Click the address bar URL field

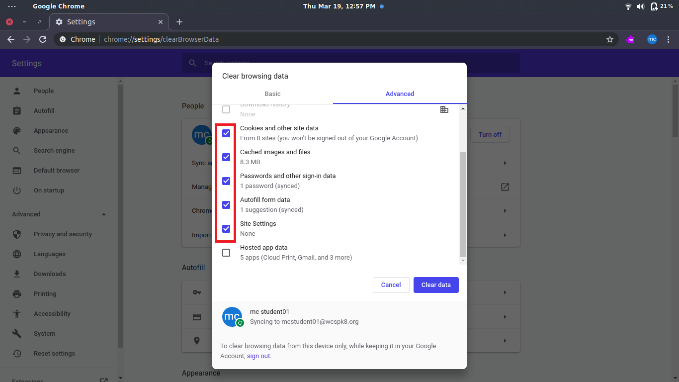pyautogui.click(x=336, y=39)
